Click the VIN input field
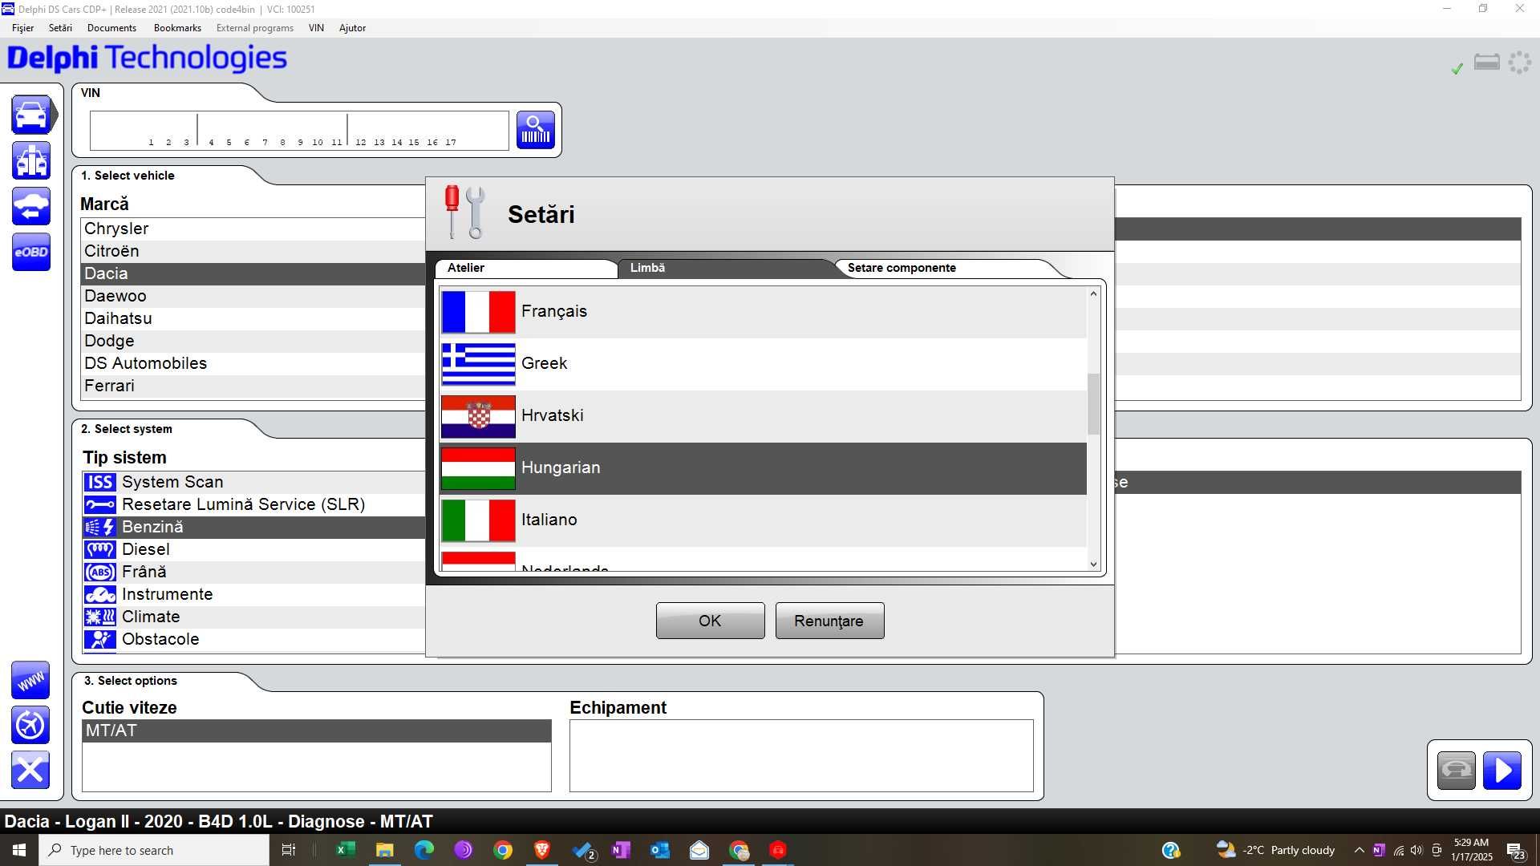The width and height of the screenshot is (1540, 866). [x=299, y=130]
